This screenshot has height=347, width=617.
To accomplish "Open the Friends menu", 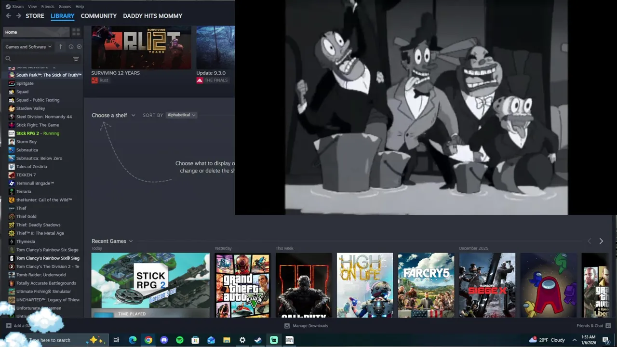I will click(48, 6).
